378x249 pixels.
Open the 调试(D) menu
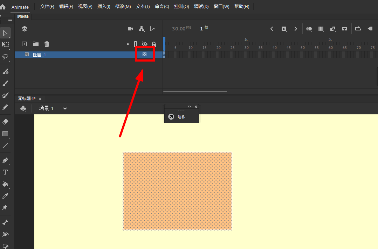(201, 7)
